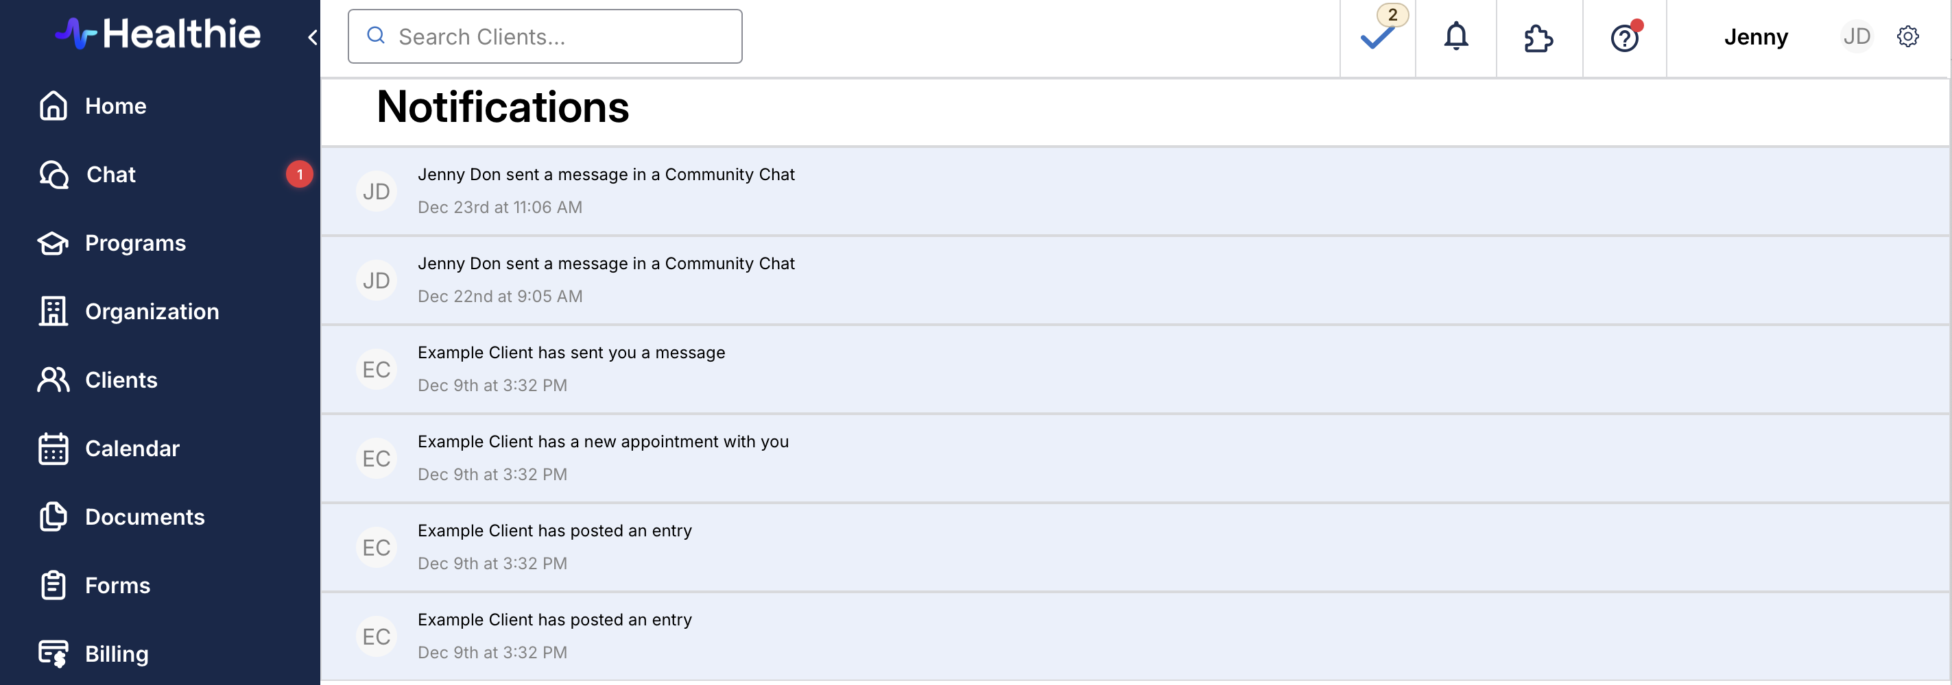The width and height of the screenshot is (1952, 685).
Task: Open the new appointment notification
Action: click(602, 457)
